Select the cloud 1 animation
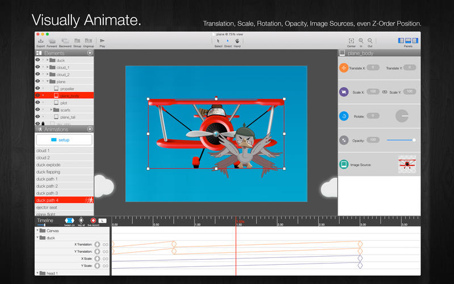 (x=64, y=151)
